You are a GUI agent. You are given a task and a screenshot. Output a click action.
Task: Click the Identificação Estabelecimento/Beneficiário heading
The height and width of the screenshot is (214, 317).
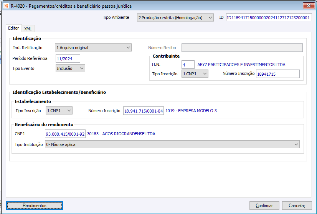[x=59, y=92]
